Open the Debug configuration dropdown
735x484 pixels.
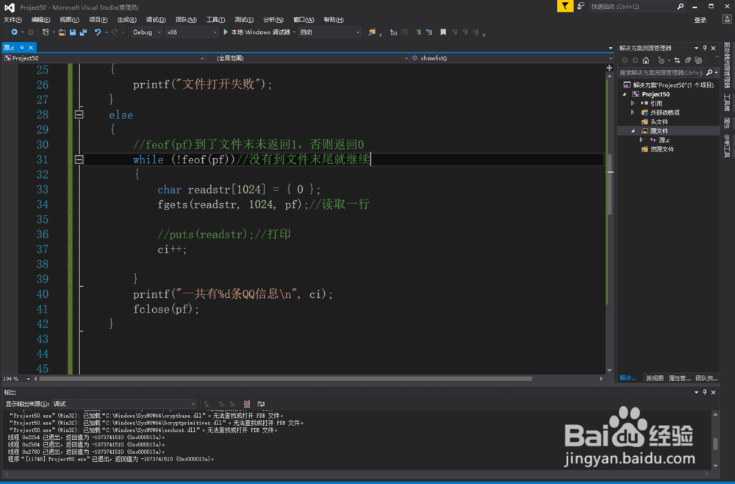(x=147, y=32)
